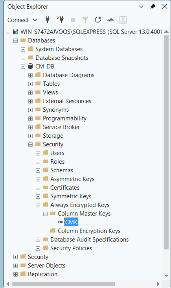Select the Always Encrypted Keys label
The width and height of the screenshot is (171, 288).
tap(80, 205)
